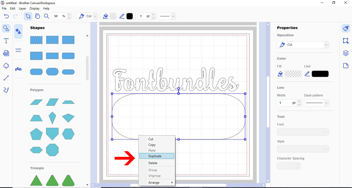Open the Display menu
This screenshot has height=188, width=352.
35,8
